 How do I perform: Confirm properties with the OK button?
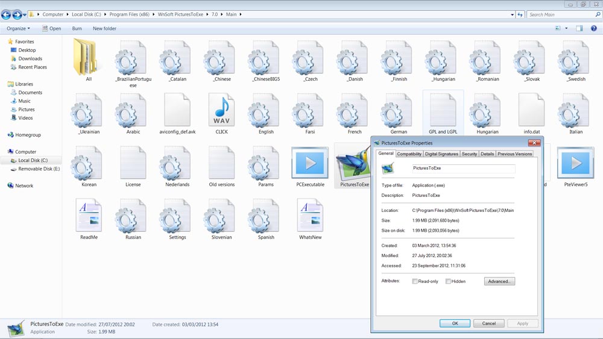pyautogui.click(x=455, y=323)
